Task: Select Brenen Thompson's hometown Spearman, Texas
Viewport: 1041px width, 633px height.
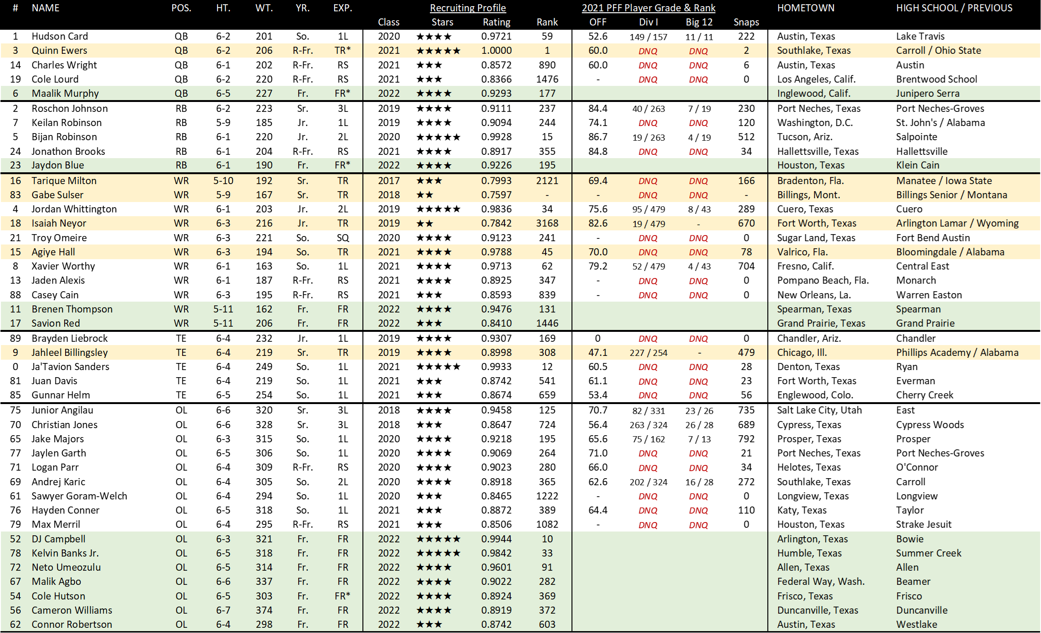Action: click(x=814, y=309)
